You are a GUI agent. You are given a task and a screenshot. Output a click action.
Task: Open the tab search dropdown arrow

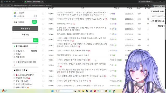coord(2,2)
